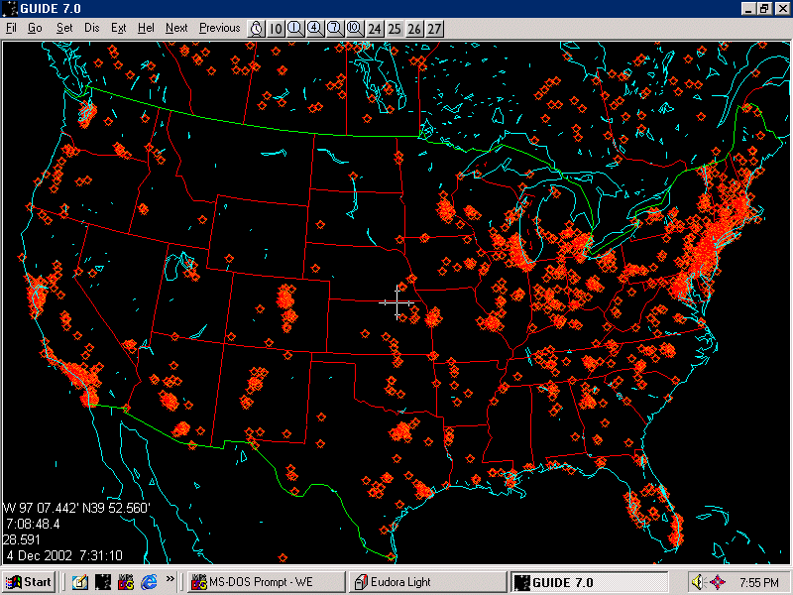Click the '26' toolbar button

tap(414, 28)
